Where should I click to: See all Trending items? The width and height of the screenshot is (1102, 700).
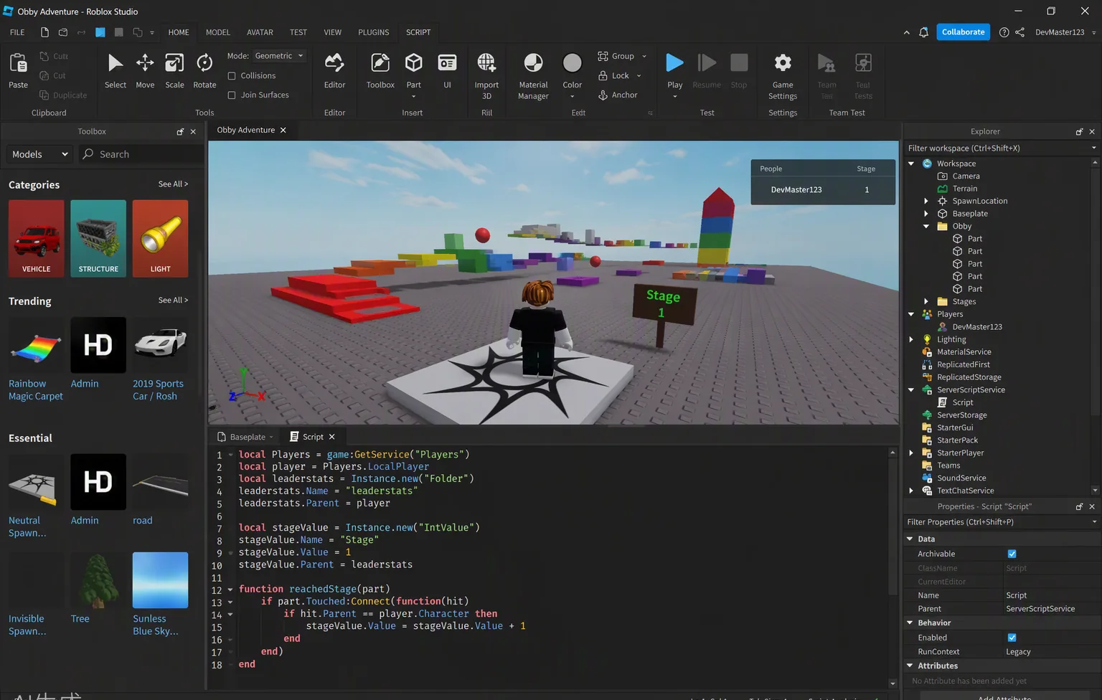point(173,301)
